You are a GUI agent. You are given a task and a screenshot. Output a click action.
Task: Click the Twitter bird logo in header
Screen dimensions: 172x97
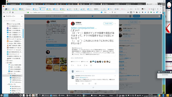pos(92,16)
